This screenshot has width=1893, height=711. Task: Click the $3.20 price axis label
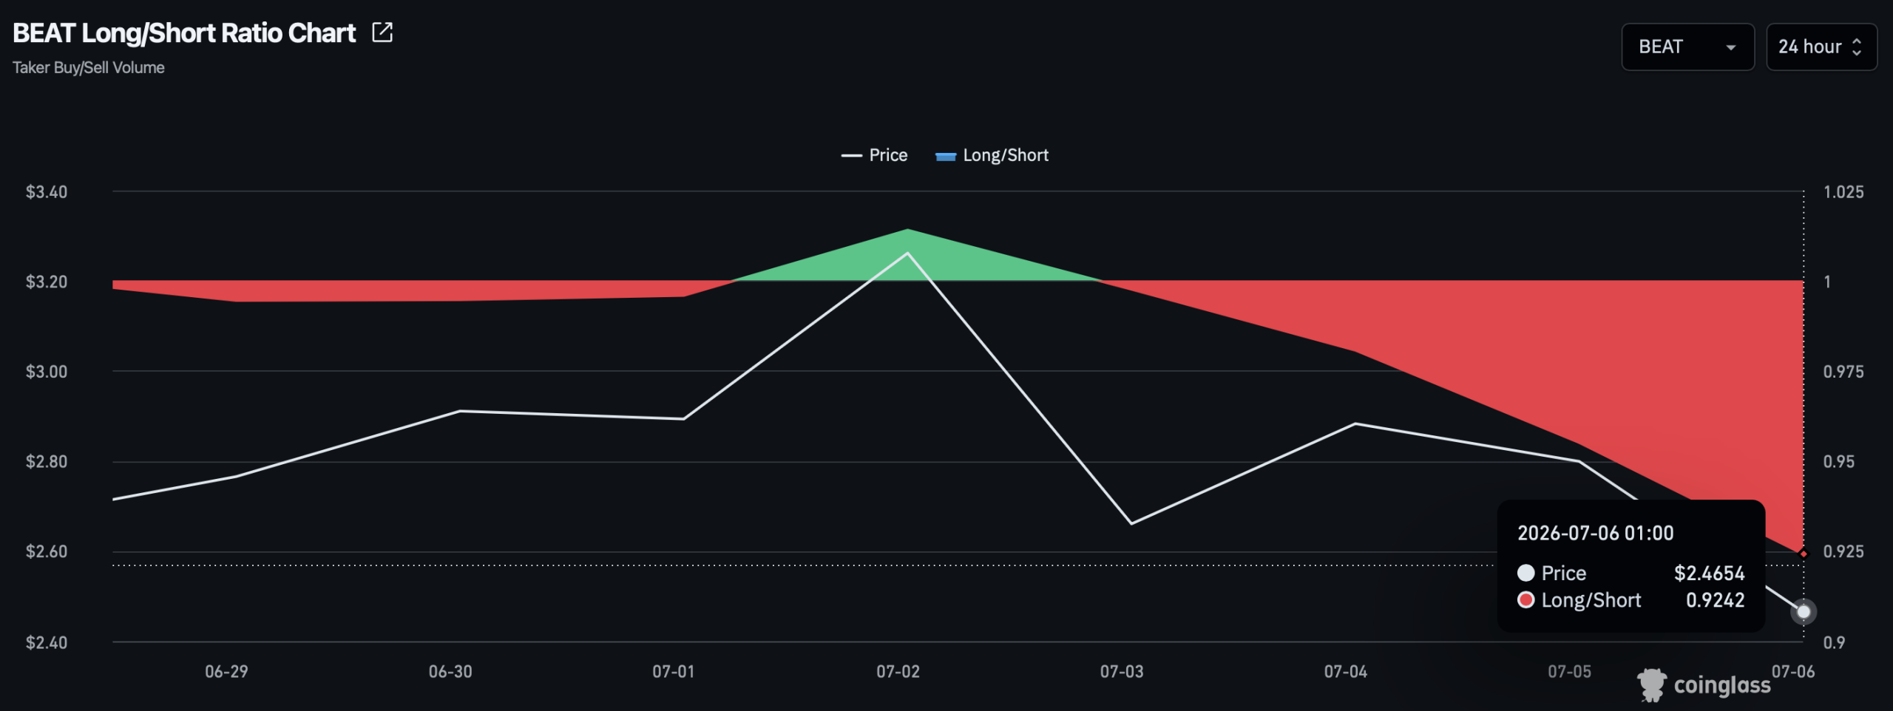pyautogui.click(x=47, y=282)
